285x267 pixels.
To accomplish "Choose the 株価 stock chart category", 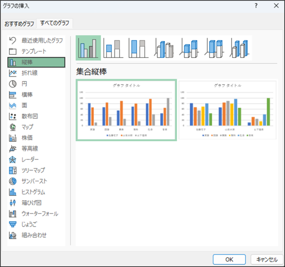I will point(36,138).
